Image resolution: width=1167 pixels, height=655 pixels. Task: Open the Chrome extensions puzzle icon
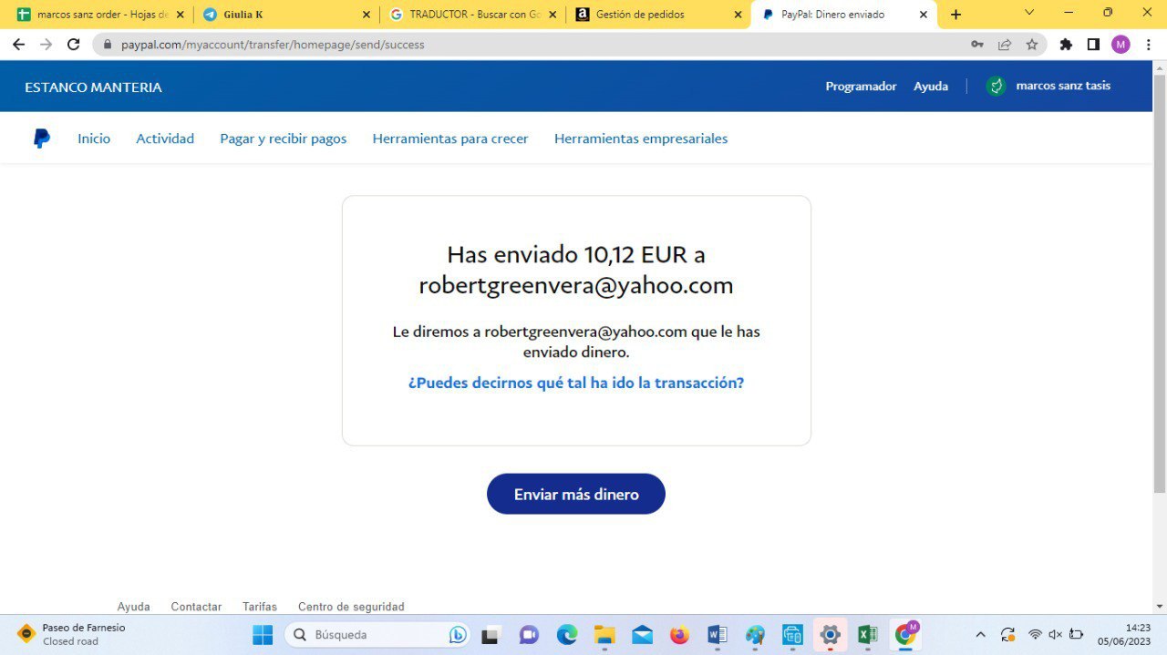click(x=1066, y=45)
